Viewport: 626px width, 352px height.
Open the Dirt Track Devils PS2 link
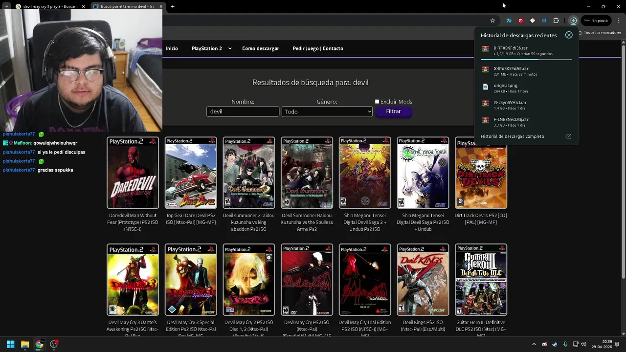pos(481,219)
